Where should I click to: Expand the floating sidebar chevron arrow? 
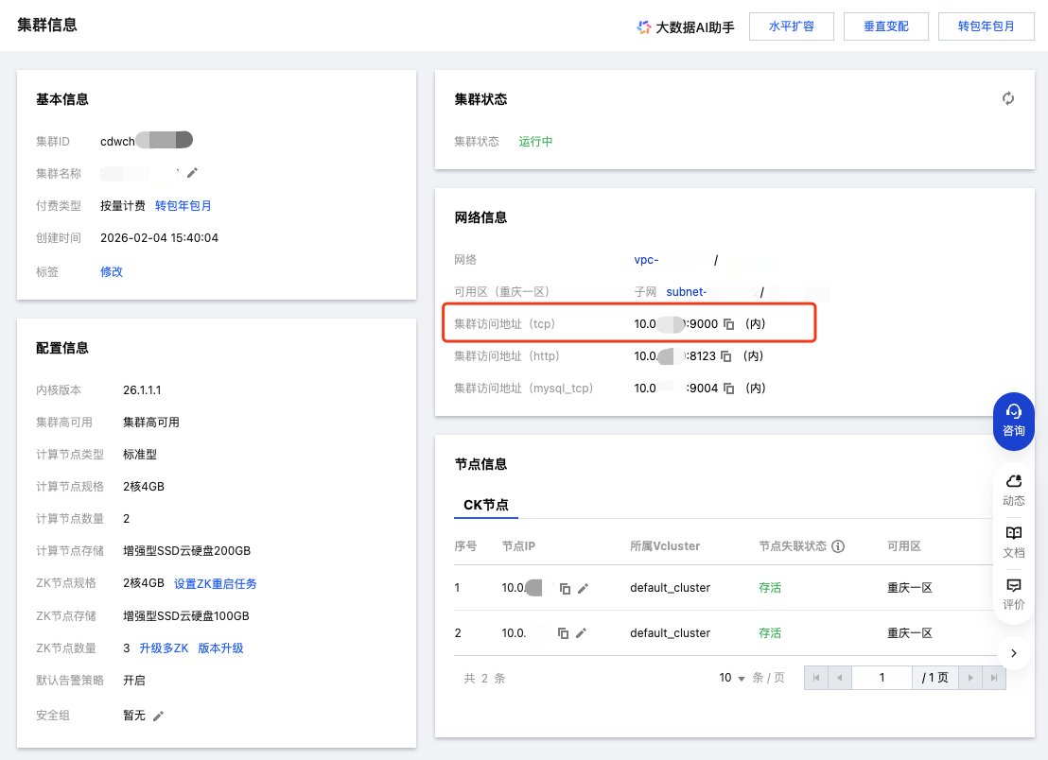pyautogui.click(x=1013, y=653)
